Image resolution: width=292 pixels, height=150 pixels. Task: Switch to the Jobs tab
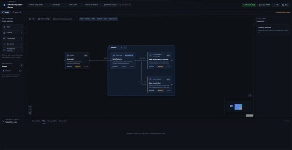tap(17, 12)
